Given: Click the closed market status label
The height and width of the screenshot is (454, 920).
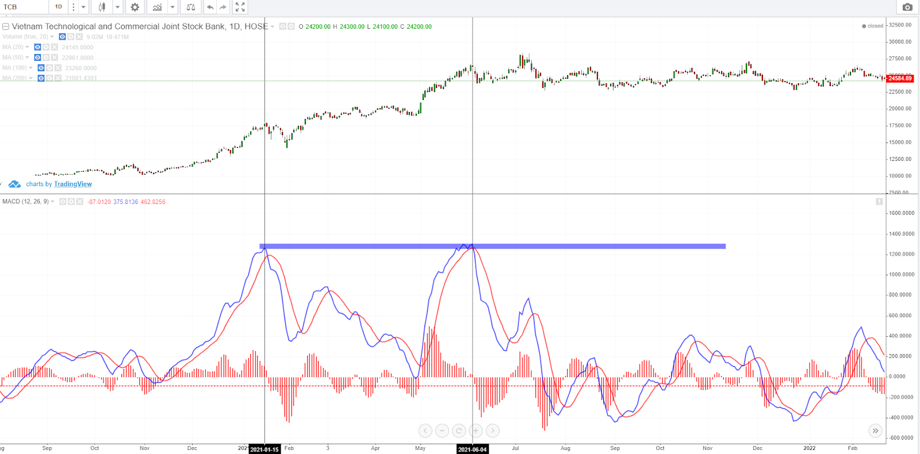Looking at the screenshot, I should pos(873,26).
